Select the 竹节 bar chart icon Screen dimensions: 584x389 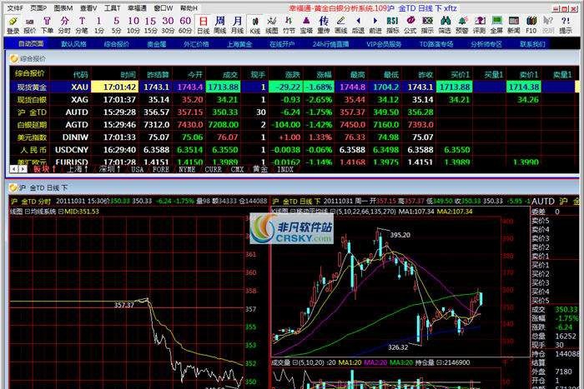(x=289, y=25)
